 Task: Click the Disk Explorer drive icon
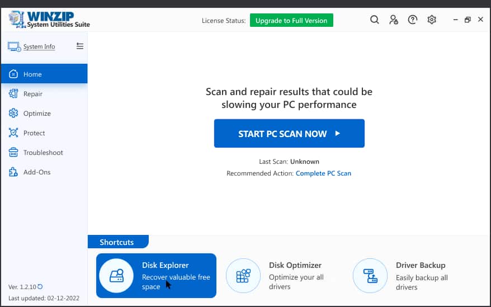(116, 276)
